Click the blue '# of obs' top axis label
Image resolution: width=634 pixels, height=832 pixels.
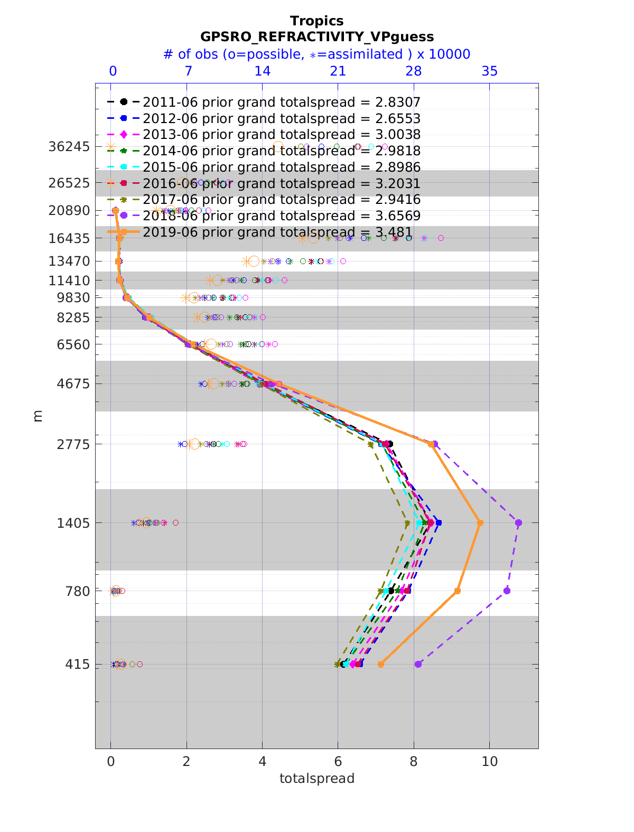tap(316, 54)
